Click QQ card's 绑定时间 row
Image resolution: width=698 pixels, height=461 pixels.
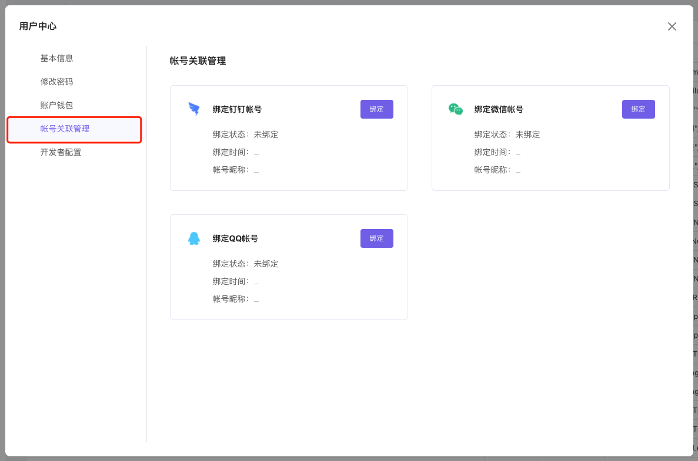236,281
